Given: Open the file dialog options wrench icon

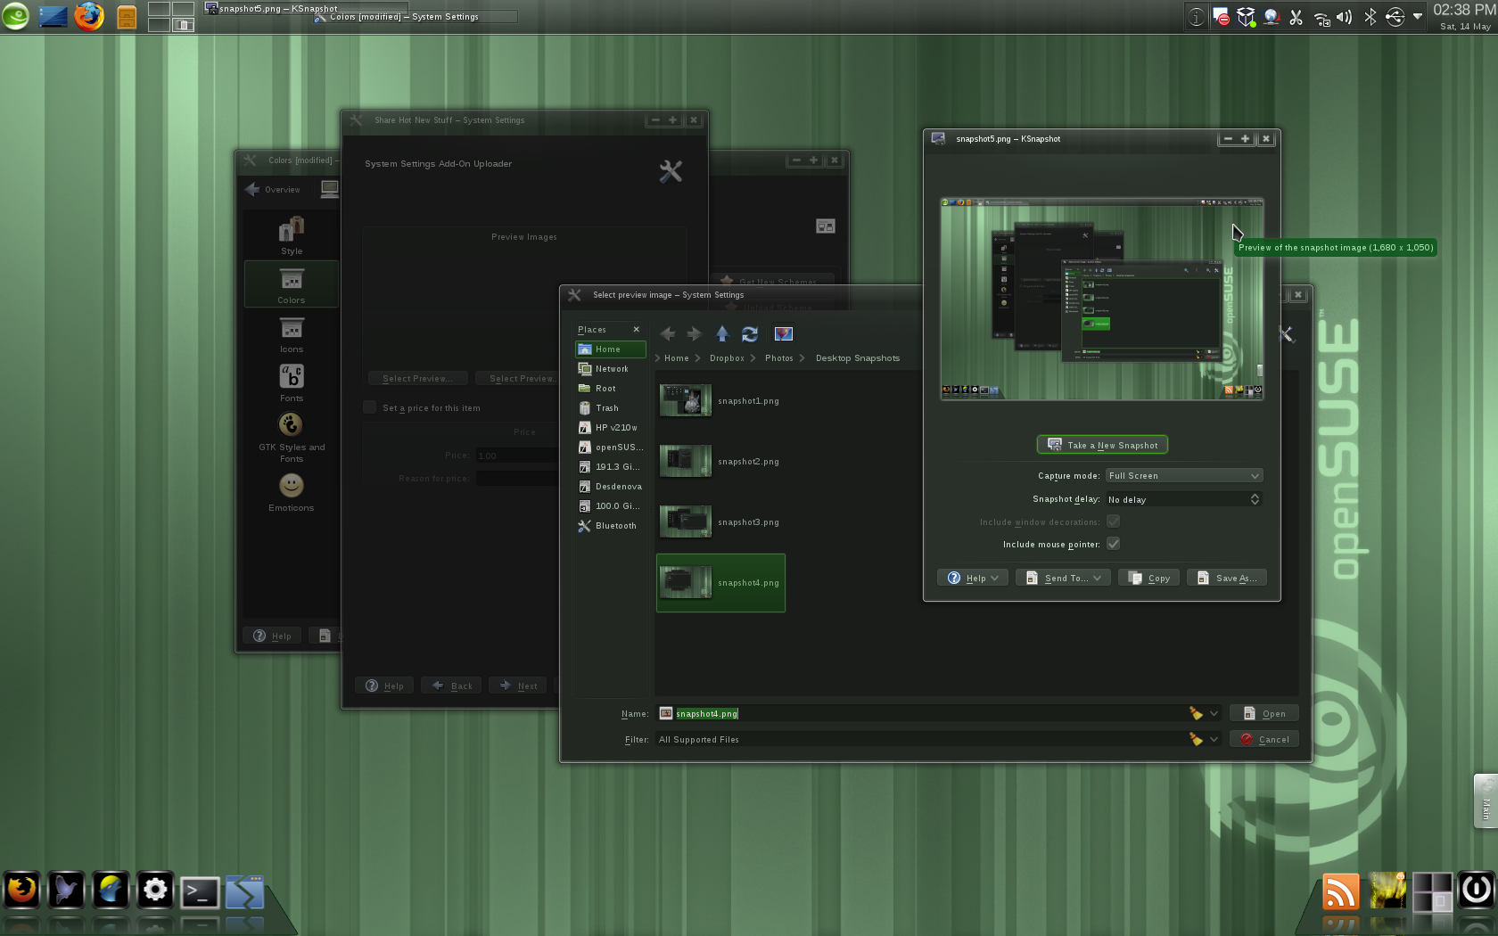Looking at the screenshot, I should (1285, 334).
